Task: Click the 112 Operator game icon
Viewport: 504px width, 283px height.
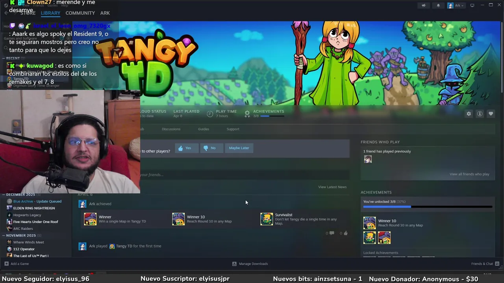Action: pyautogui.click(x=9, y=249)
